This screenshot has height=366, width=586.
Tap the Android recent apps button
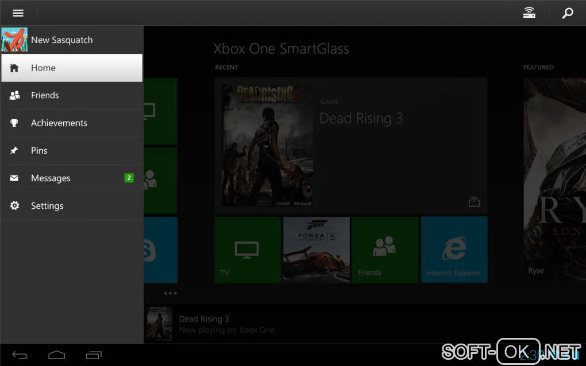pos(94,355)
